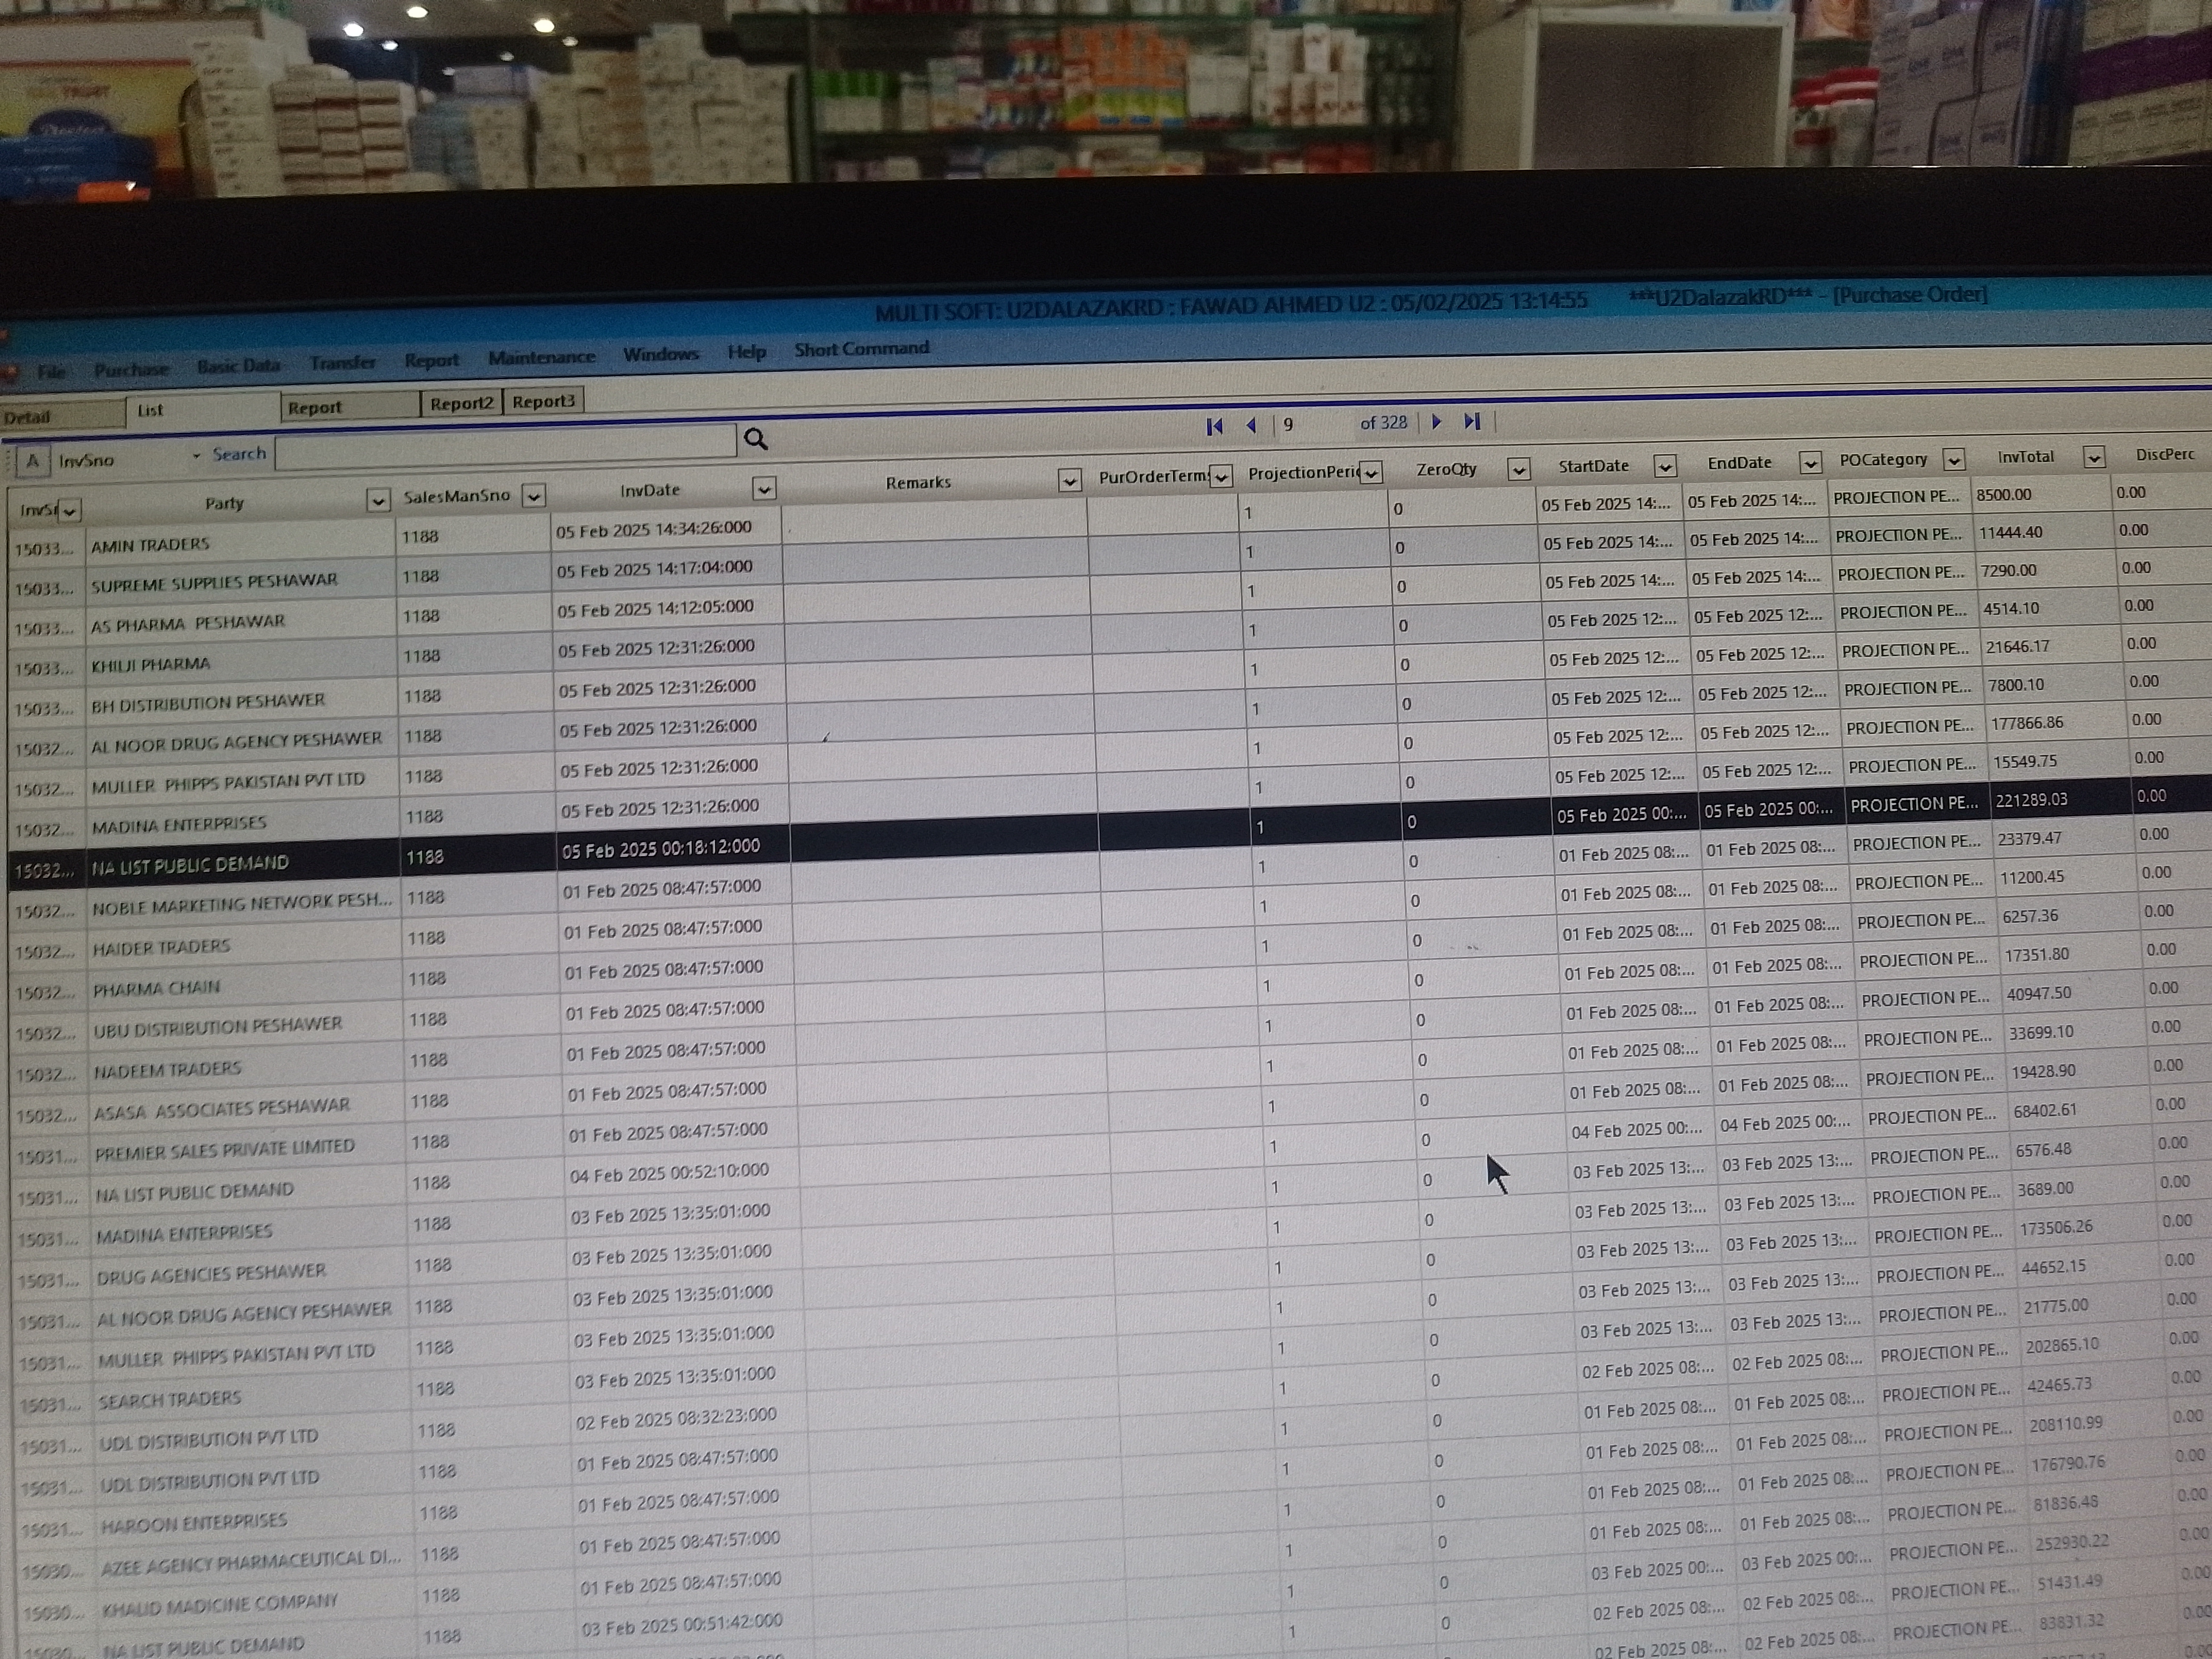
Task: Go to previous record arrow
Action: [1251, 425]
